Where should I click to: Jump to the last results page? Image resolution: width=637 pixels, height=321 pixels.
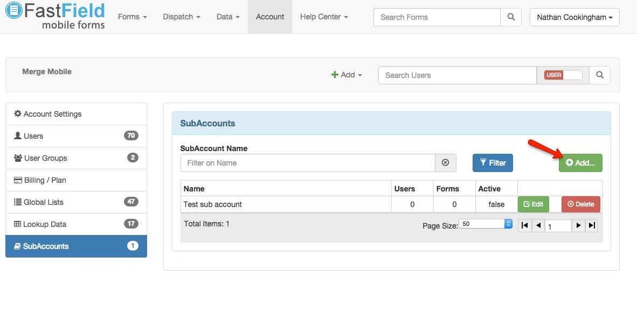pyautogui.click(x=592, y=226)
